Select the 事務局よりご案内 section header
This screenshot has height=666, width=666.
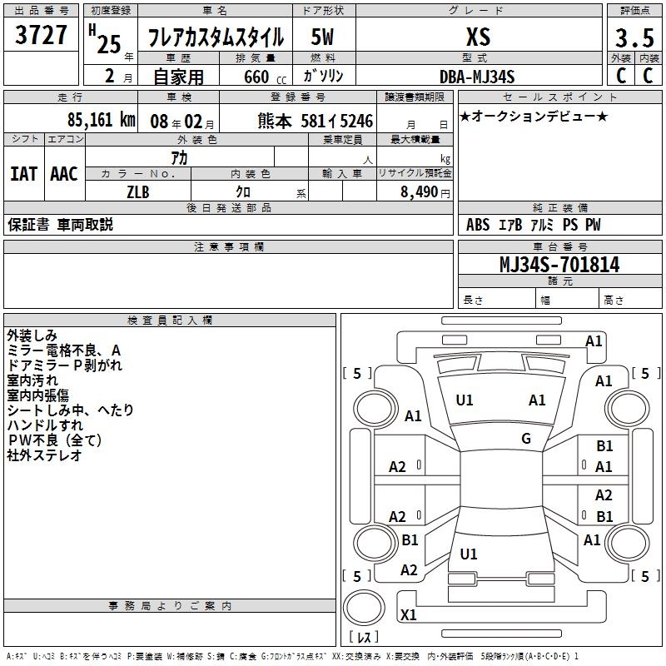click(170, 606)
